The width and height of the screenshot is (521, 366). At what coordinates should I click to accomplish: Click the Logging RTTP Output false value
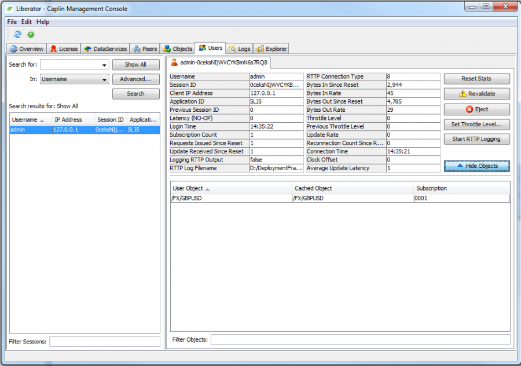point(277,160)
